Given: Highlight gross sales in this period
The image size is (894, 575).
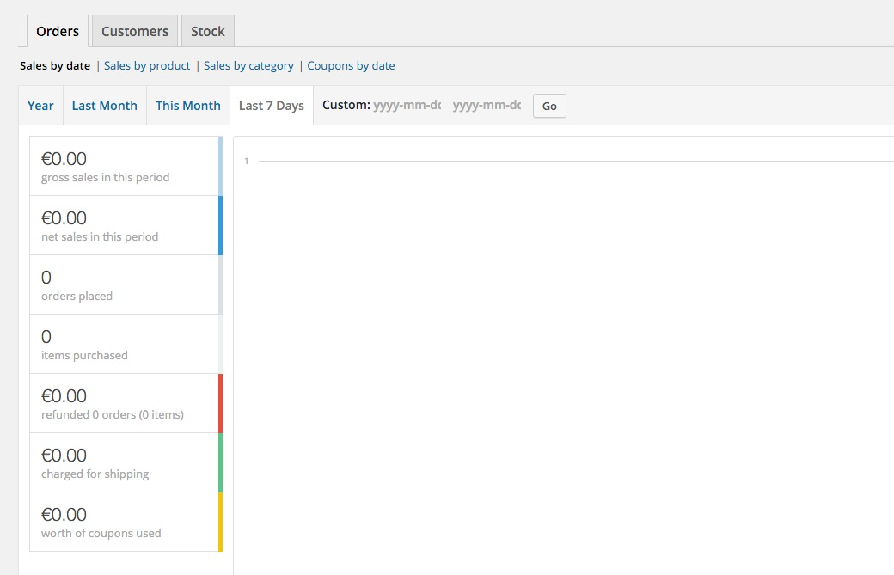Looking at the screenshot, I should [125, 166].
